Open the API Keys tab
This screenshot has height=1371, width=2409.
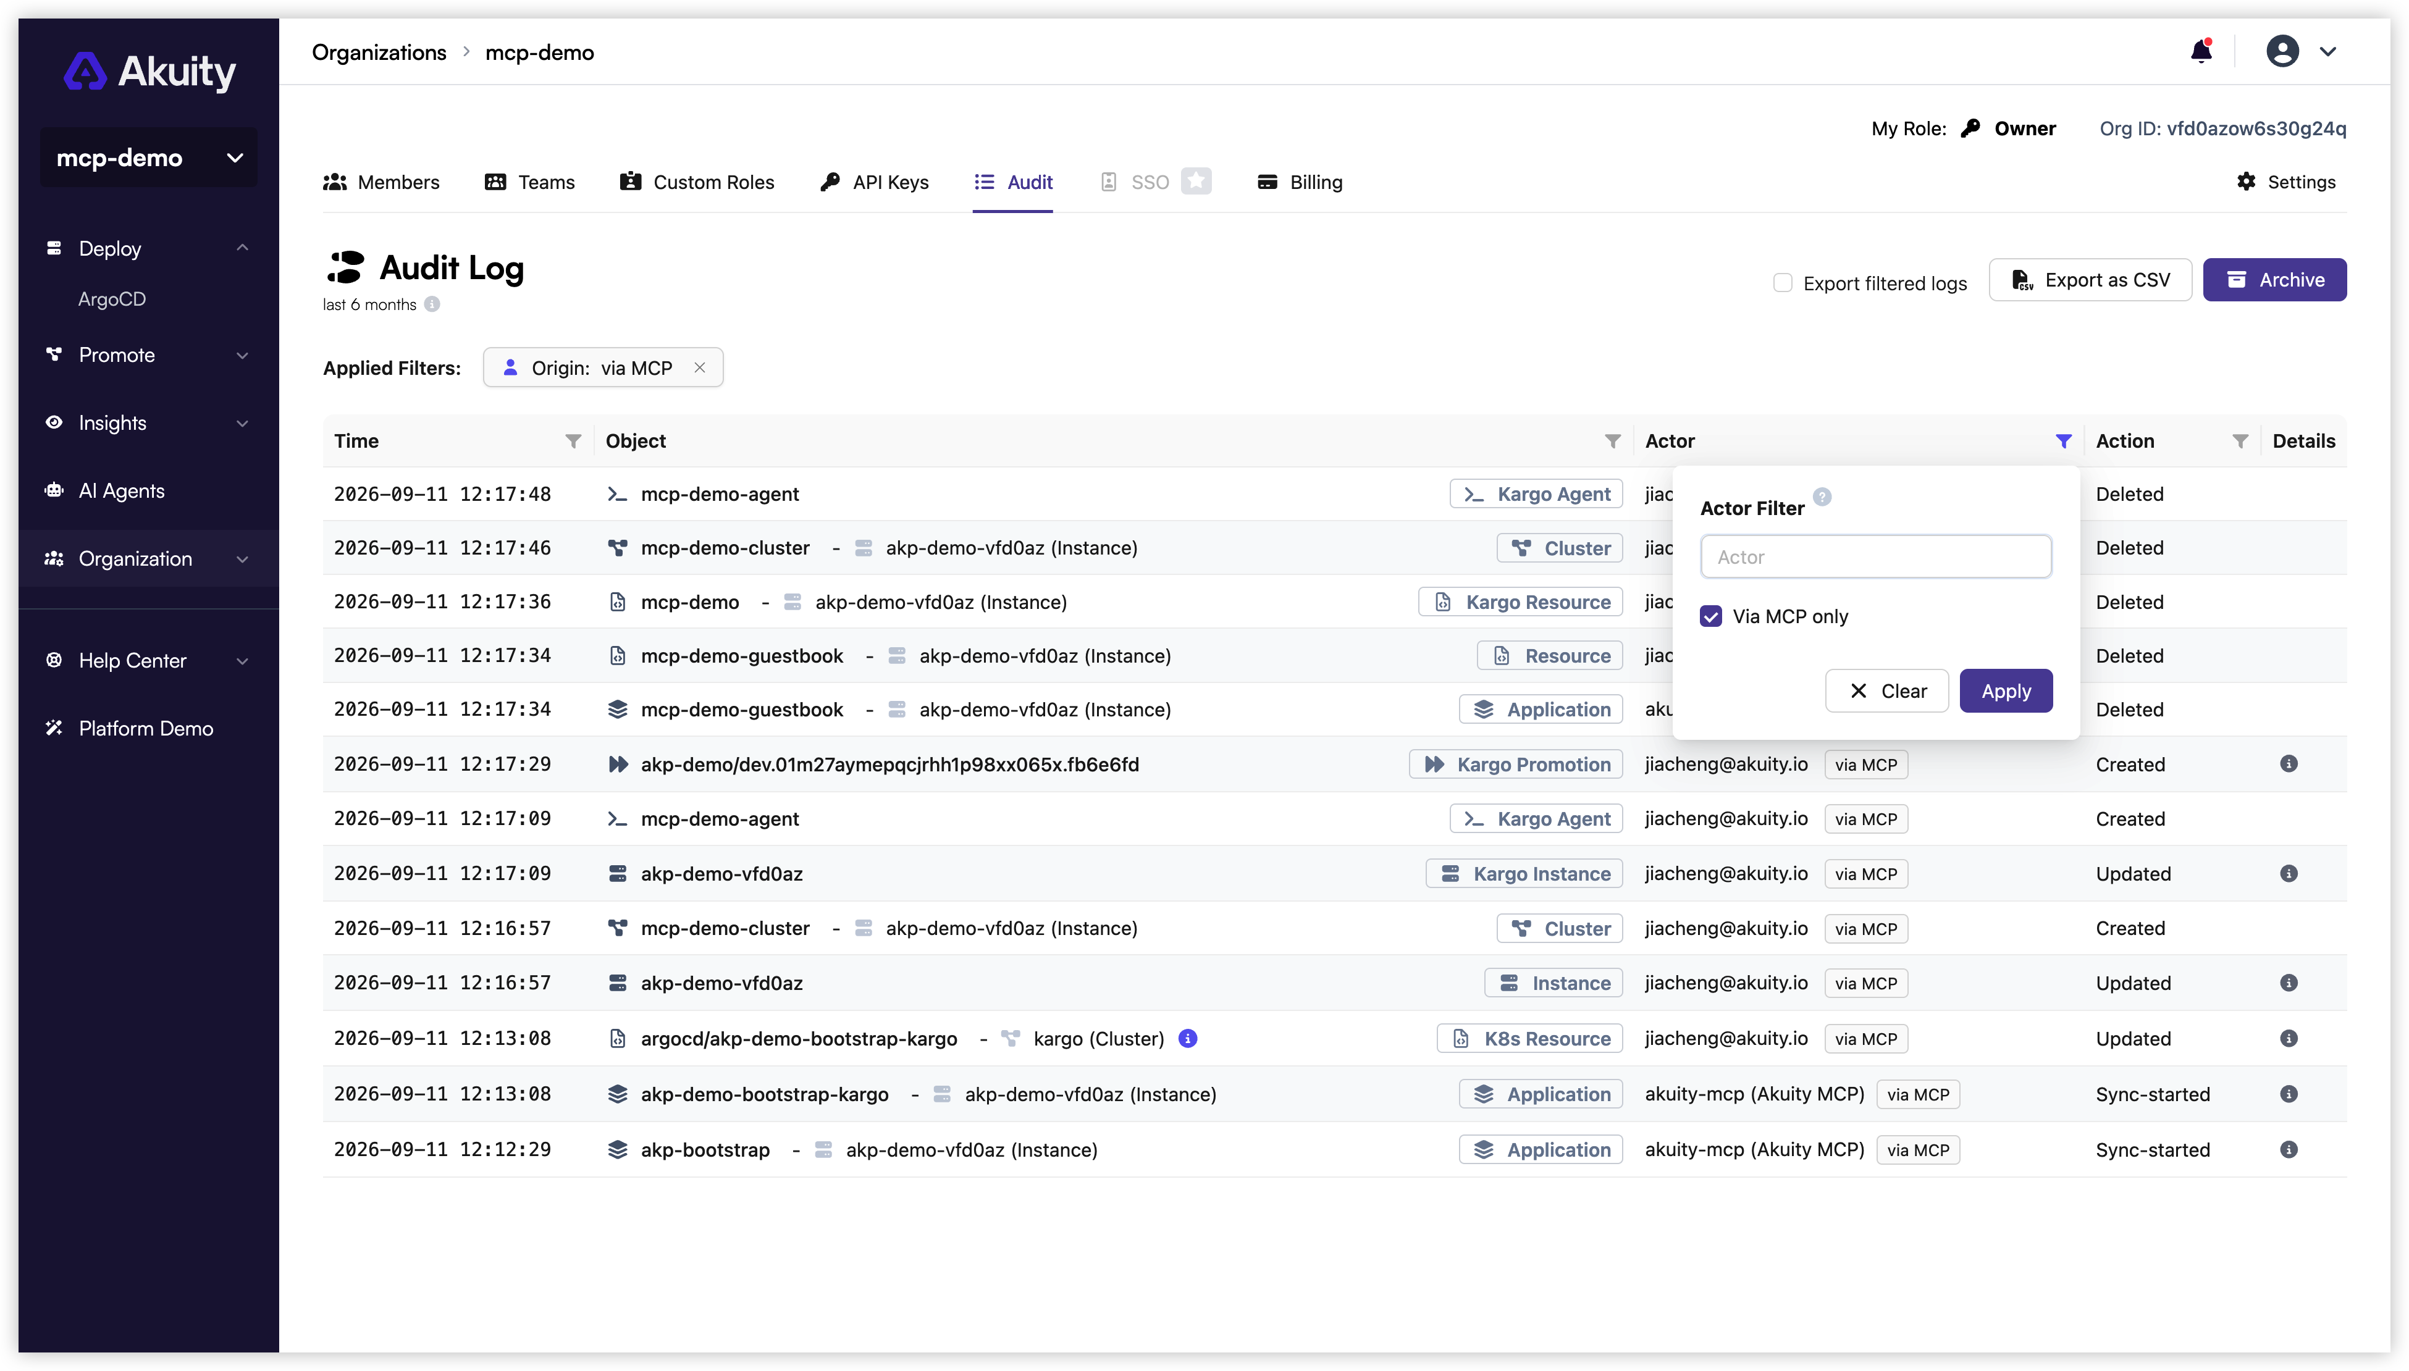tap(874, 182)
